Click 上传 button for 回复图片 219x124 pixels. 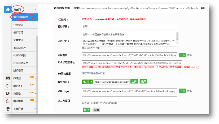point(182,55)
